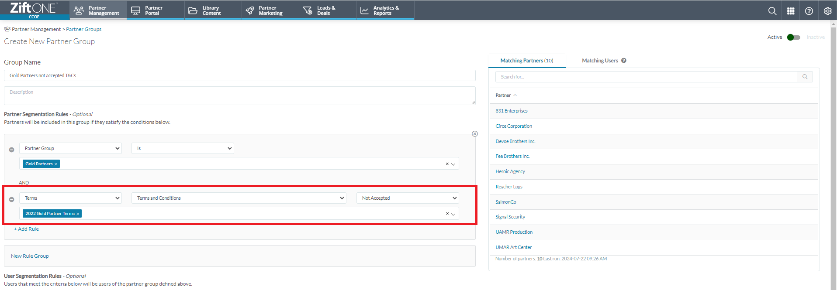Open the Terms and Conditions dropdown
The image size is (837, 290).
click(239, 198)
